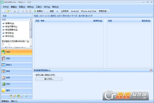154x103 pixels.
Task: Click the open folder icon in the toolbar
Action: tap(8, 11)
